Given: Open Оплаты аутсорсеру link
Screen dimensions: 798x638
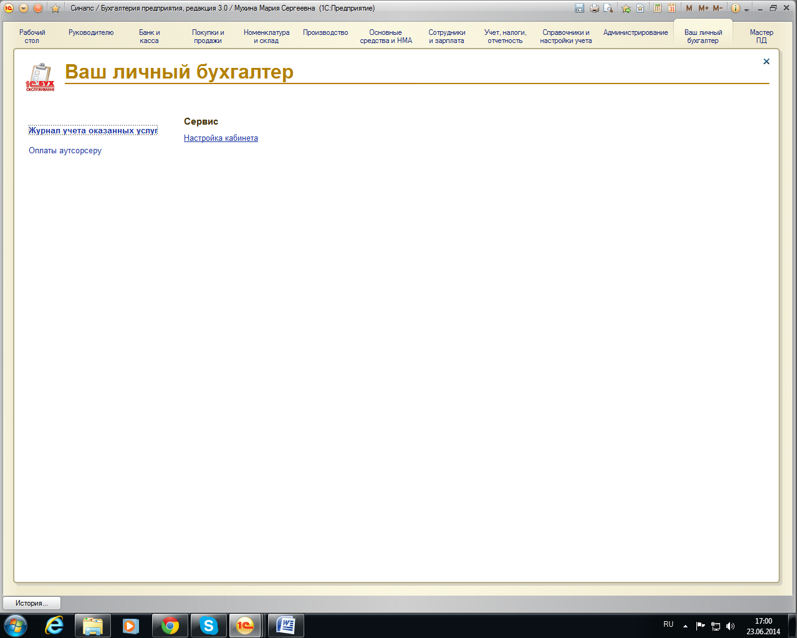Looking at the screenshot, I should pos(65,150).
